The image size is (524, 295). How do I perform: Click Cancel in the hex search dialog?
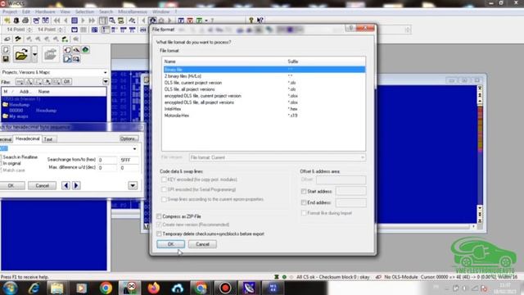tap(42, 185)
